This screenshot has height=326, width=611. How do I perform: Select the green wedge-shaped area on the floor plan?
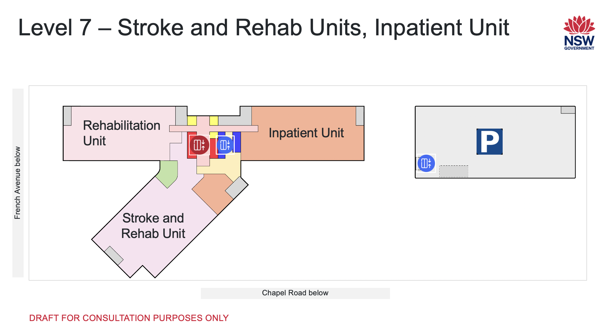(168, 173)
